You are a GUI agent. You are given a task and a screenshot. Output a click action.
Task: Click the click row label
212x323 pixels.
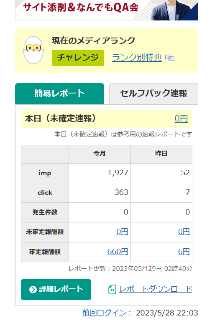point(45,193)
